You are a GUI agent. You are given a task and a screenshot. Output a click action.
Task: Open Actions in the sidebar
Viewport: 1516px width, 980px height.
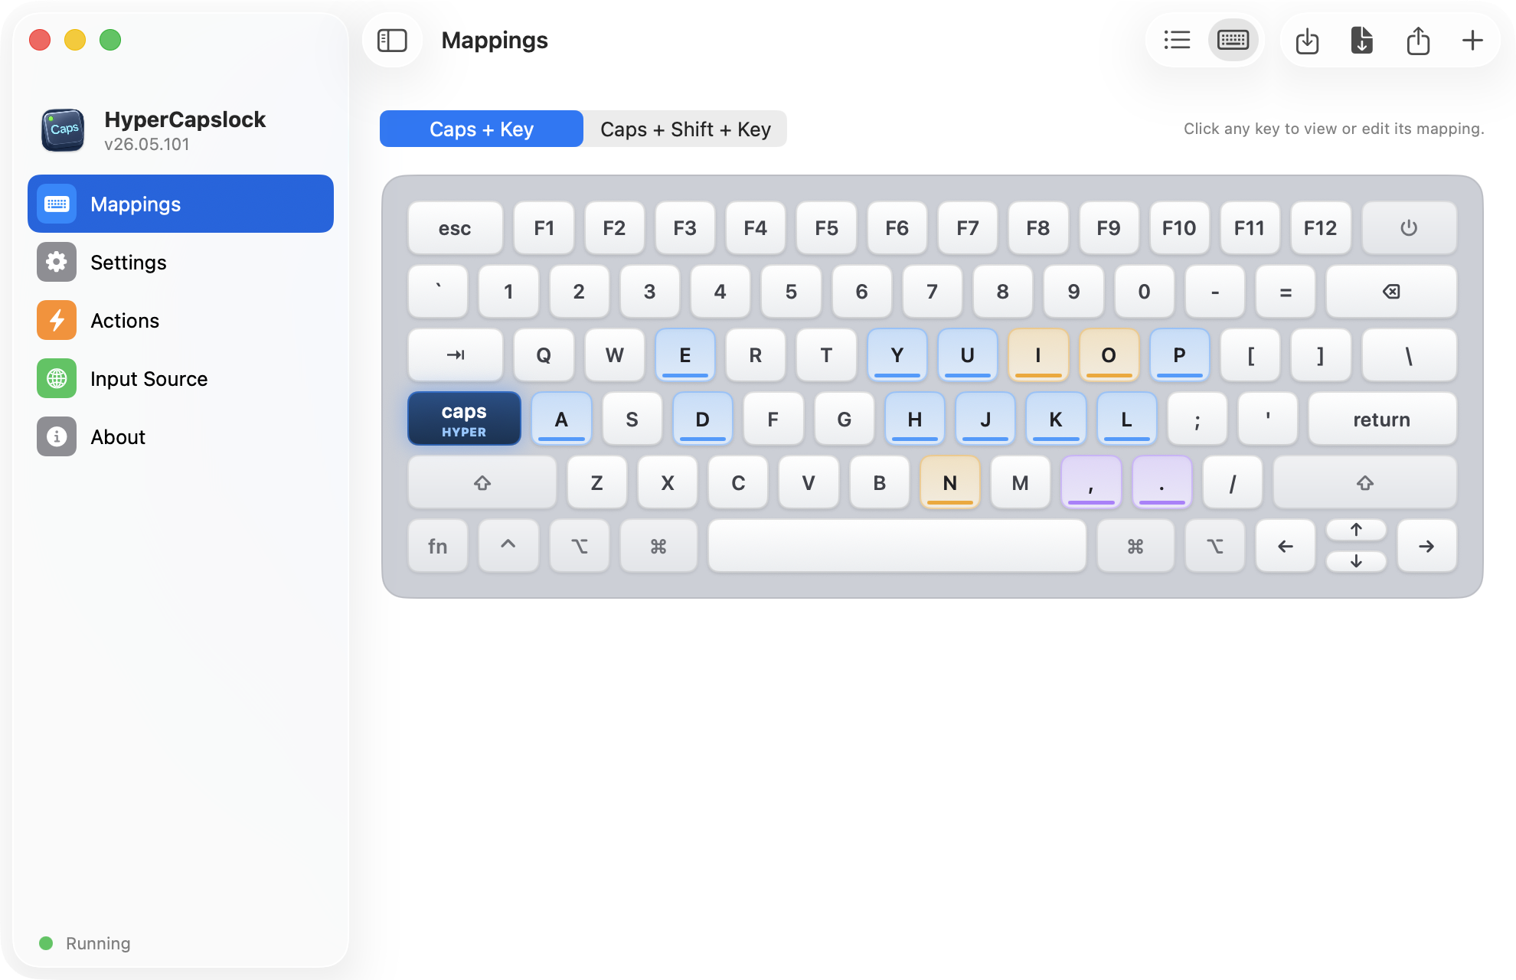point(181,320)
